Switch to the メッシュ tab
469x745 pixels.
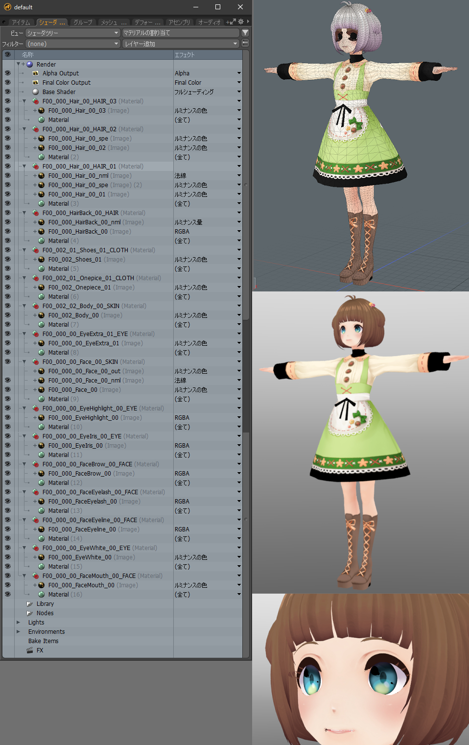click(x=114, y=23)
